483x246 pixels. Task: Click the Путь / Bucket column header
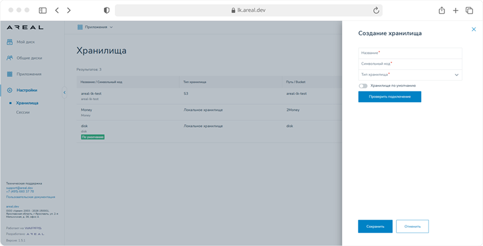click(x=296, y=82)
